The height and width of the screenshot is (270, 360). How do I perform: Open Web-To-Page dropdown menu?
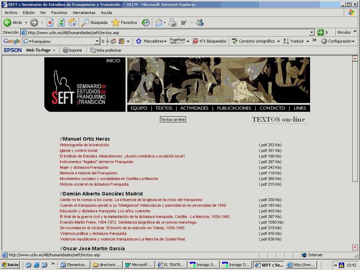pos(54,51)
